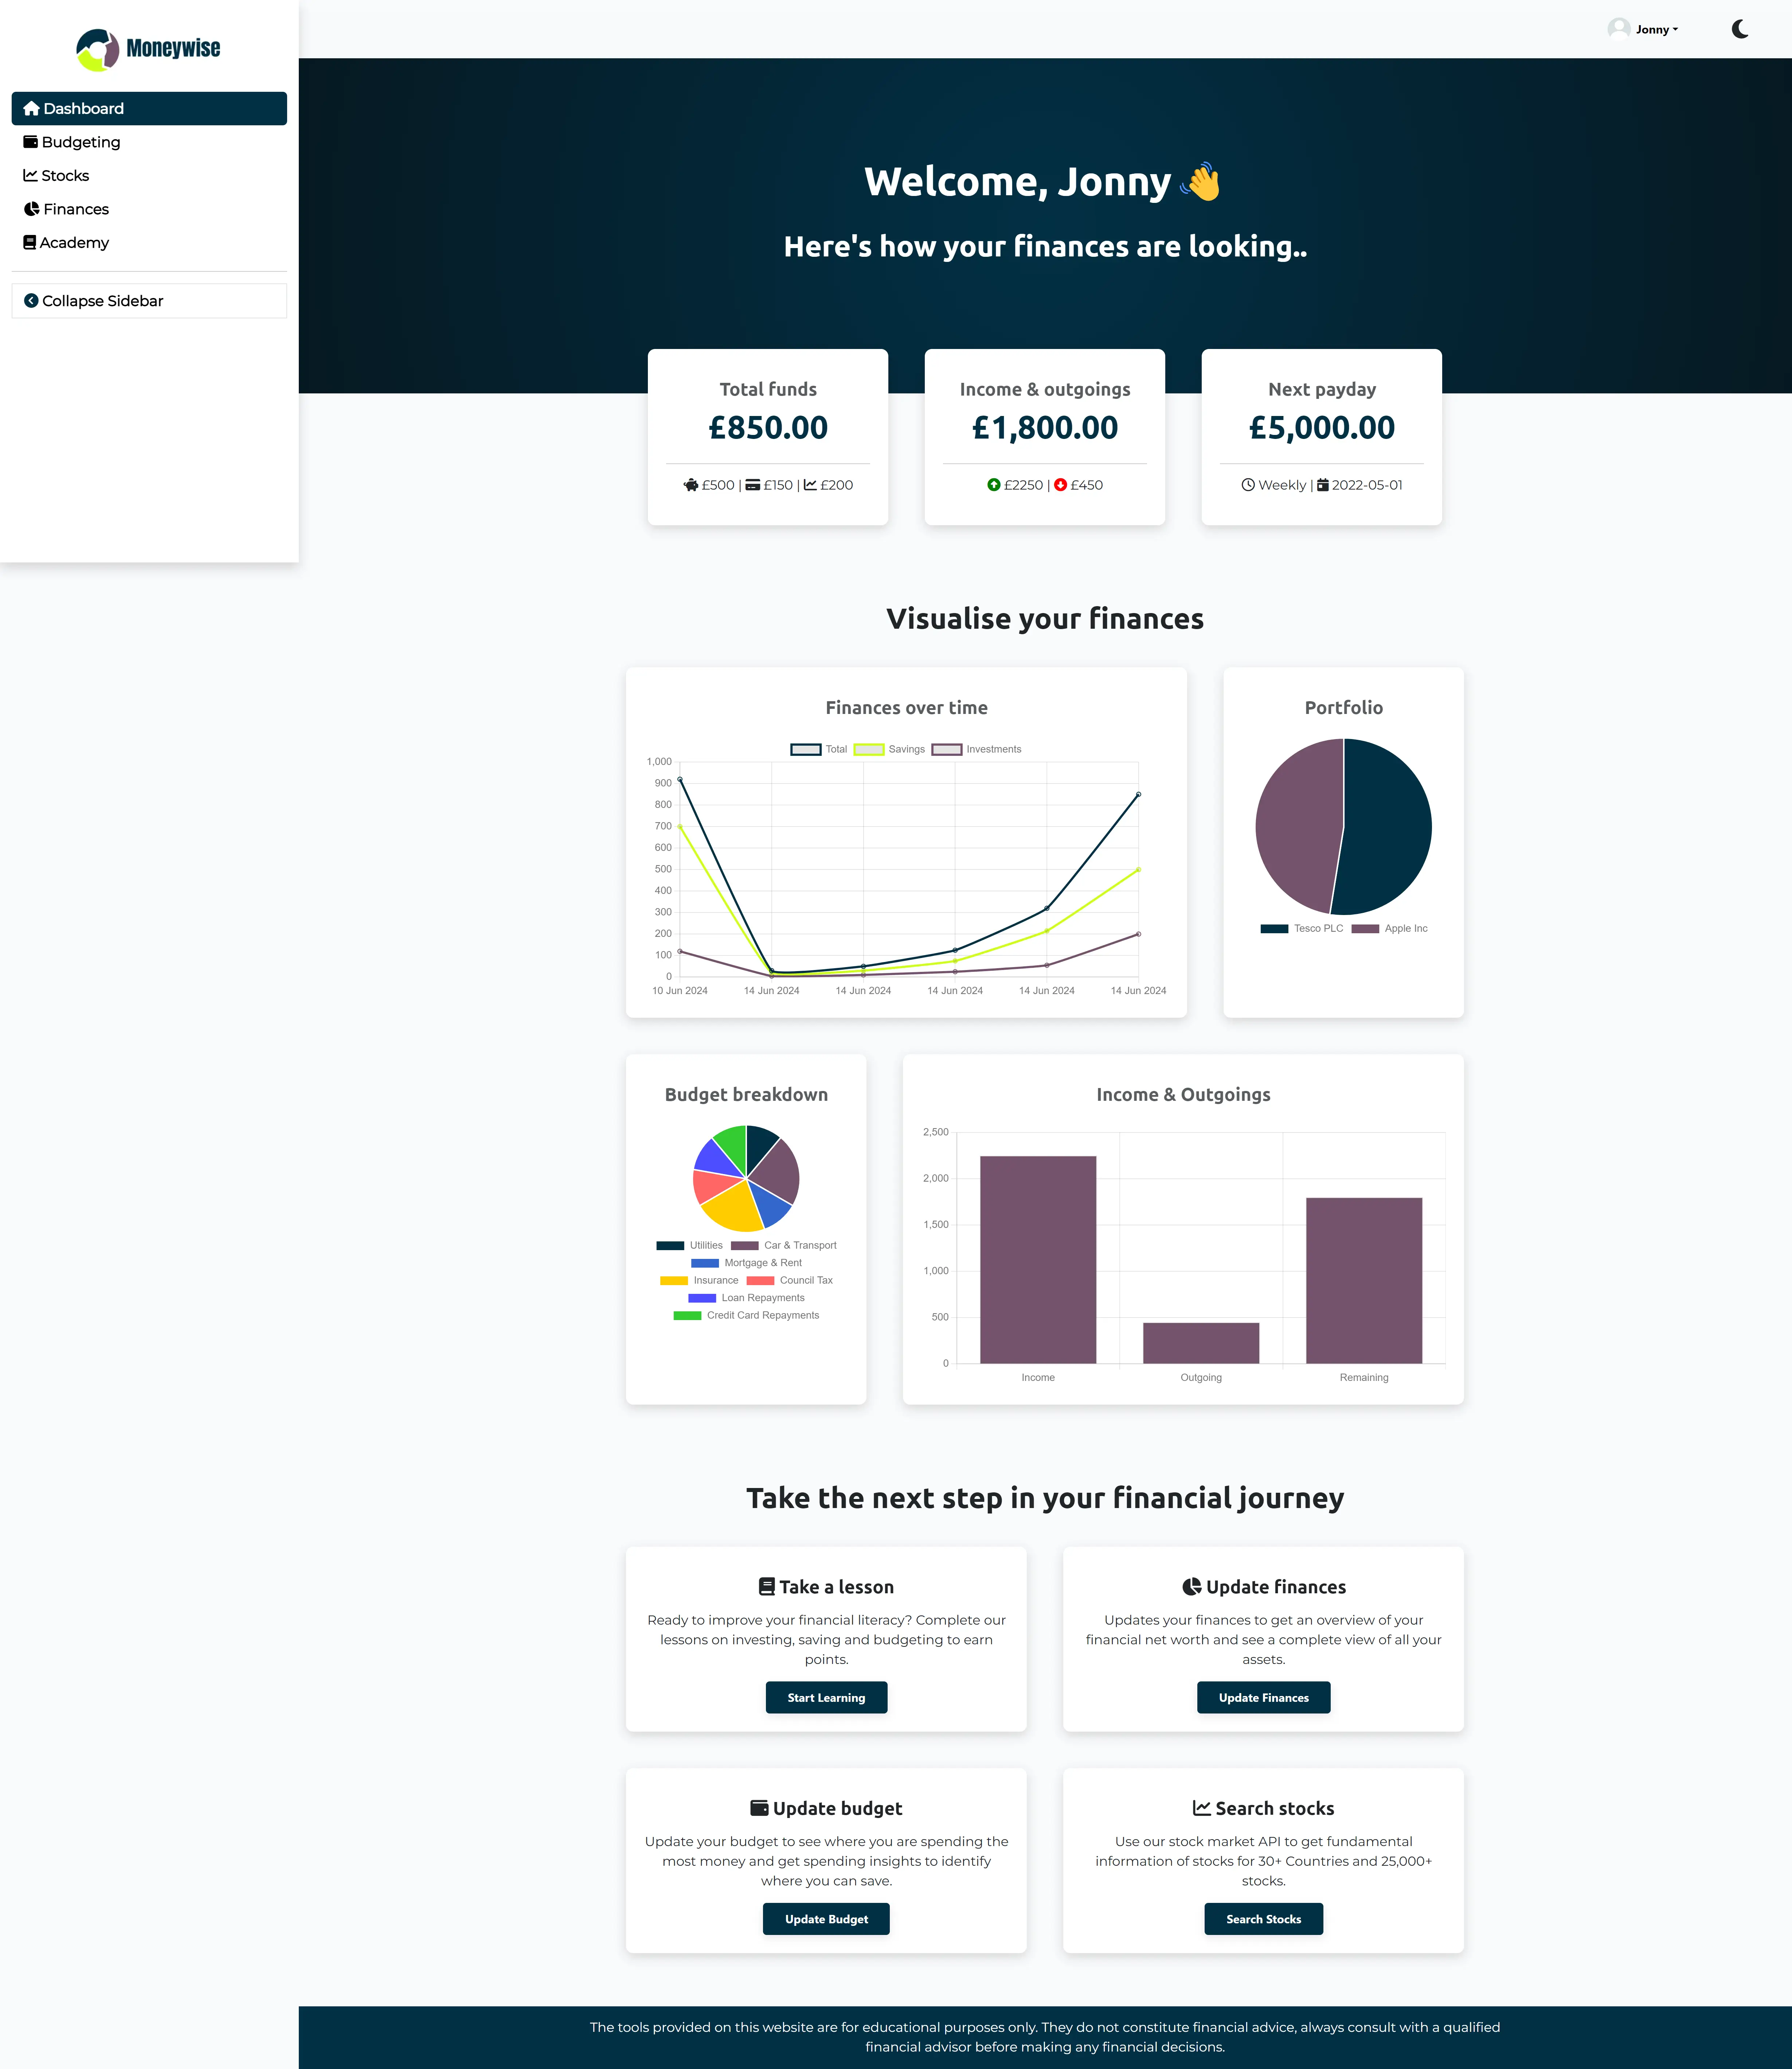This screenshot has height=2069, width=1792.
Task: Click the piggy bank savings icon
Action: tap(691, 485)
